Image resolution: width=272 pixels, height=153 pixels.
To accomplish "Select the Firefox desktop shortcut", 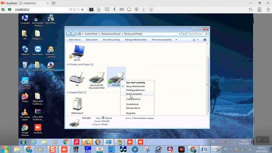I will [x=25, y=98].
